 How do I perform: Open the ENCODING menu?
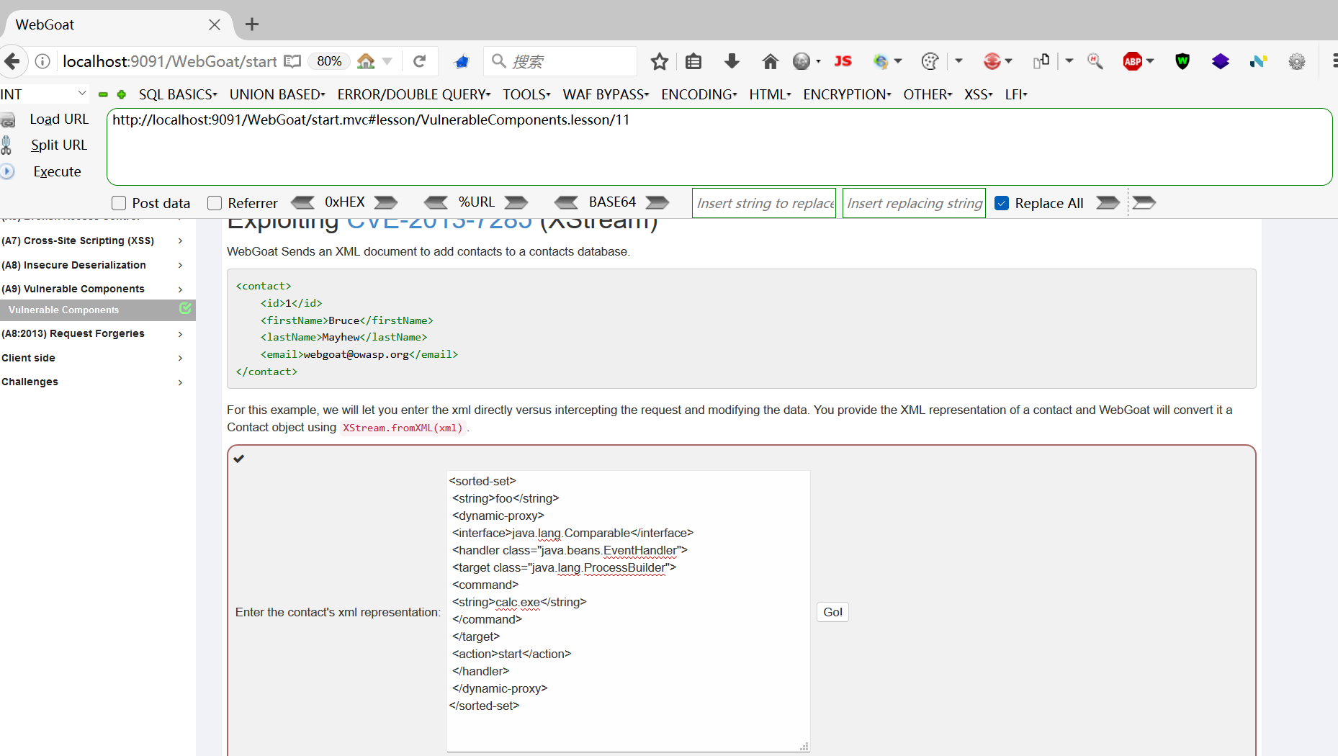[699, 94]
